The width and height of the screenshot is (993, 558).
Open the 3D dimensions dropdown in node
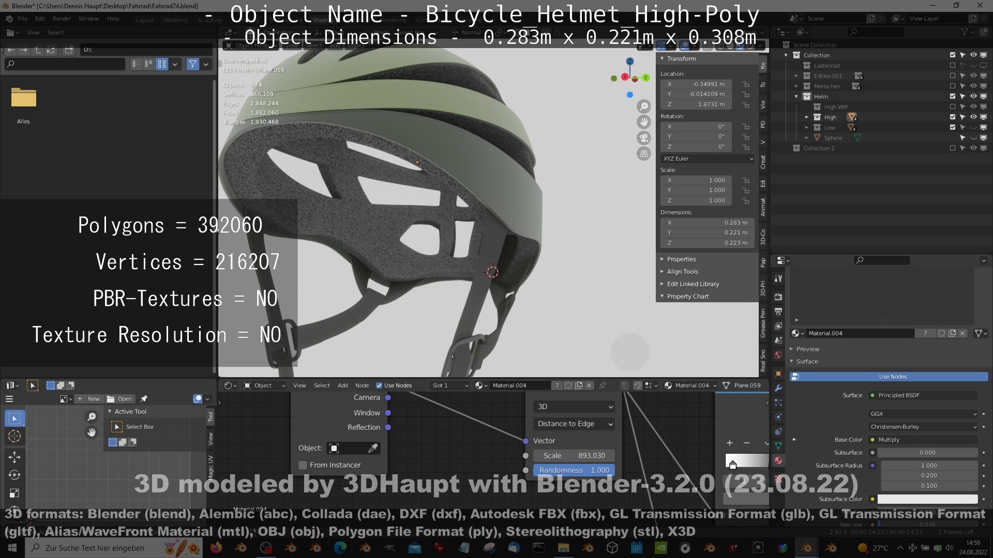[x=574, y=407]
